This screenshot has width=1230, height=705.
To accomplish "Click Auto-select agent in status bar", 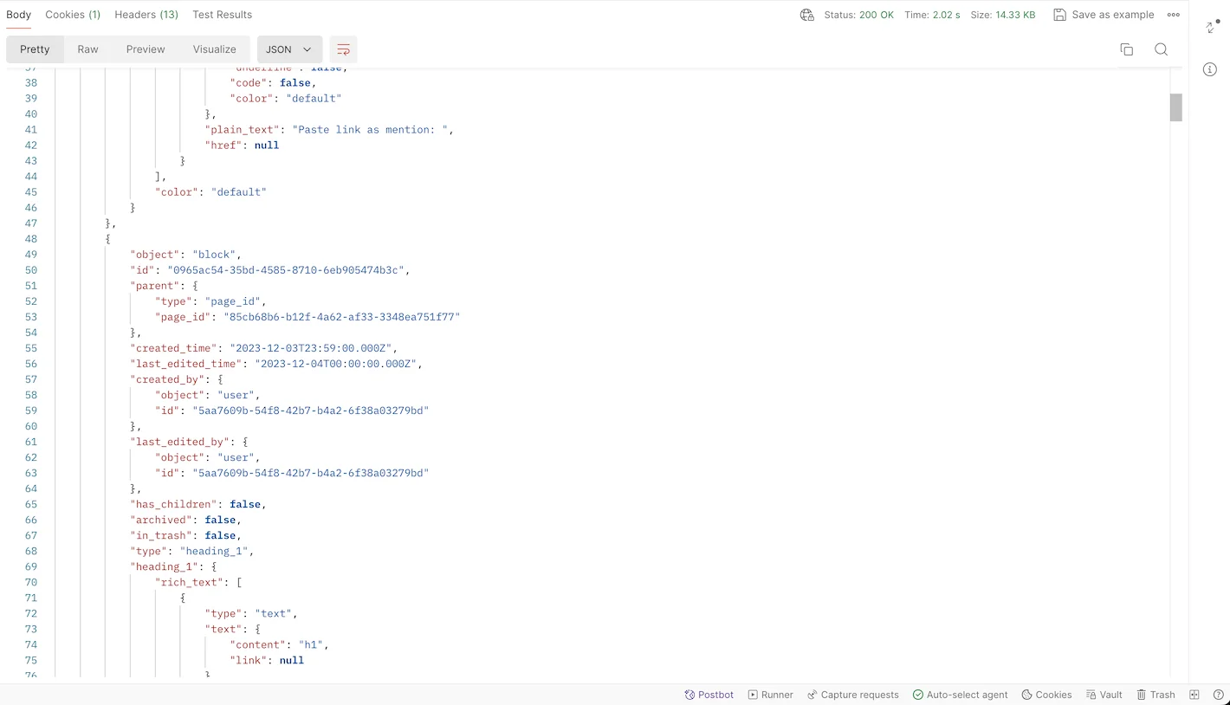I will click(x=960, y=695).
